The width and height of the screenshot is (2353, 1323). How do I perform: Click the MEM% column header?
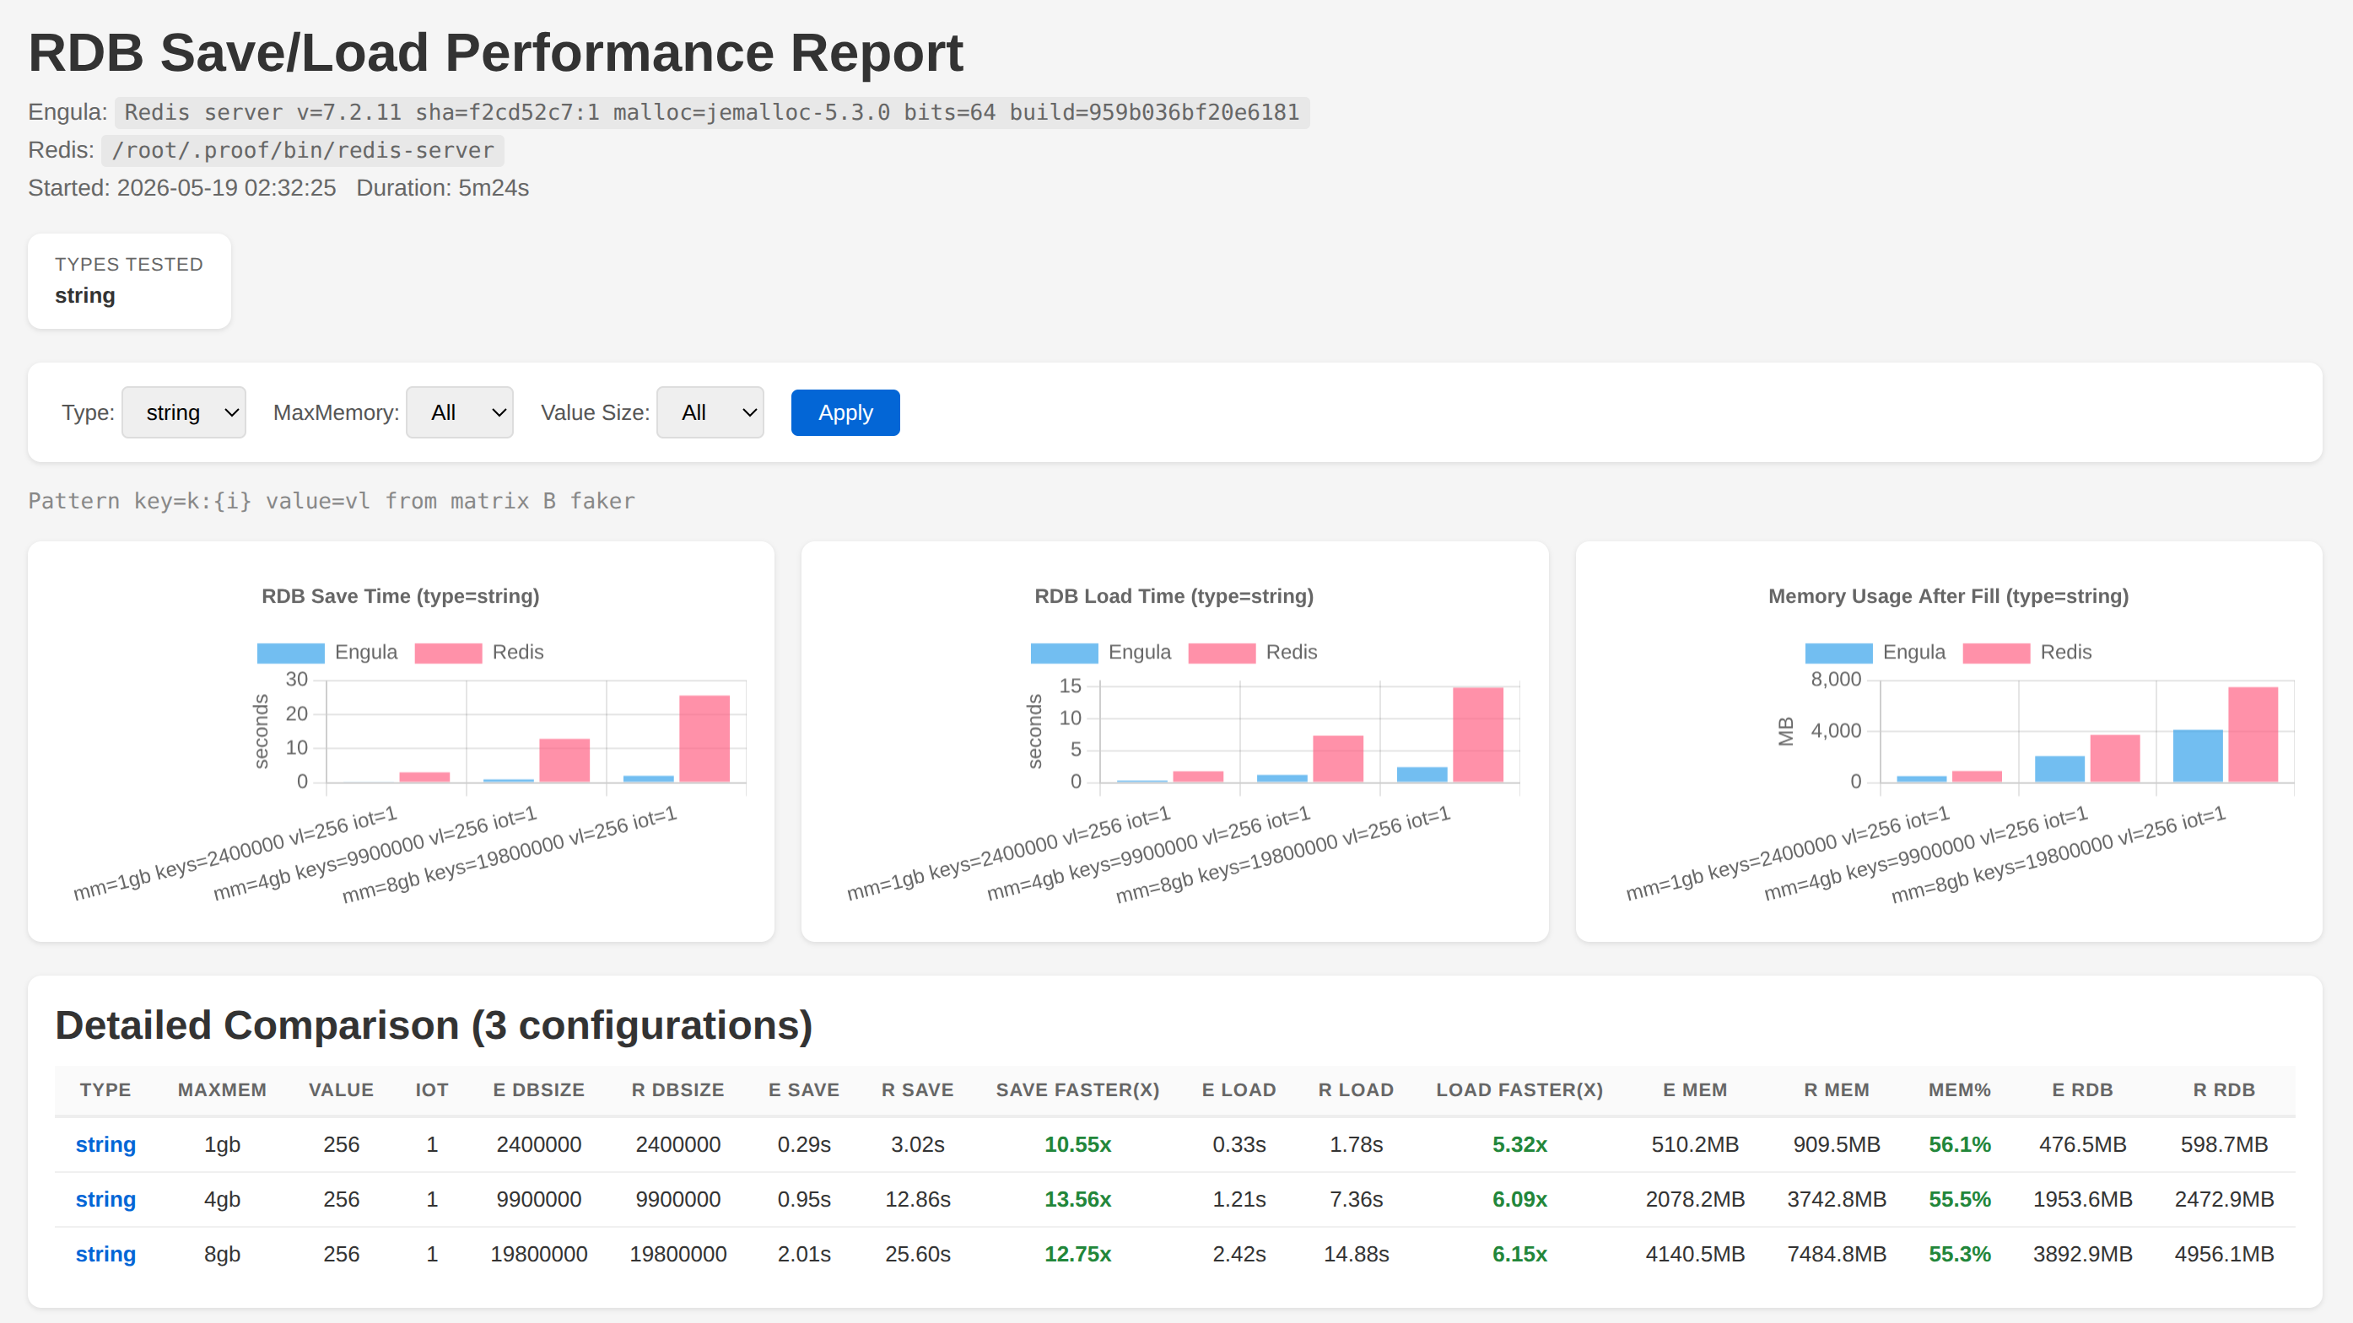pyautogui.click(x=1959, y=1089)
